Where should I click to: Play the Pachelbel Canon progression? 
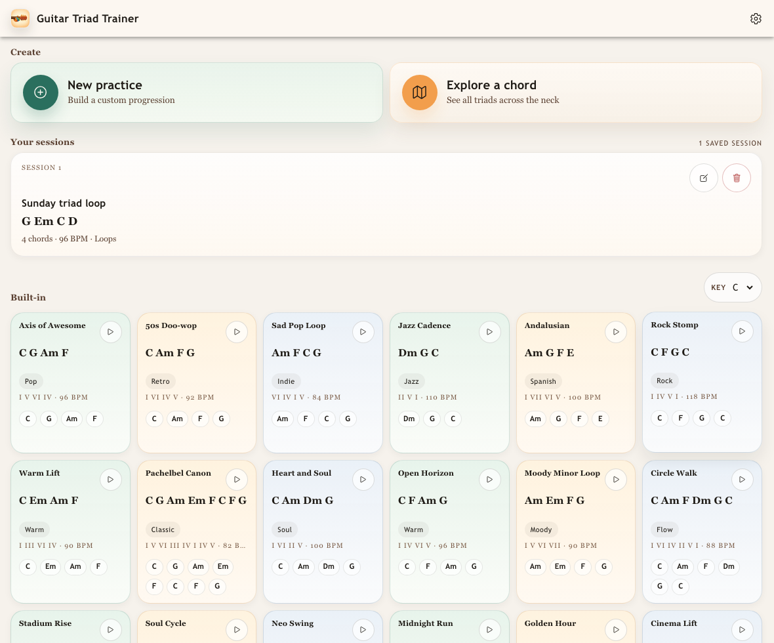click(x=237, y=480)
